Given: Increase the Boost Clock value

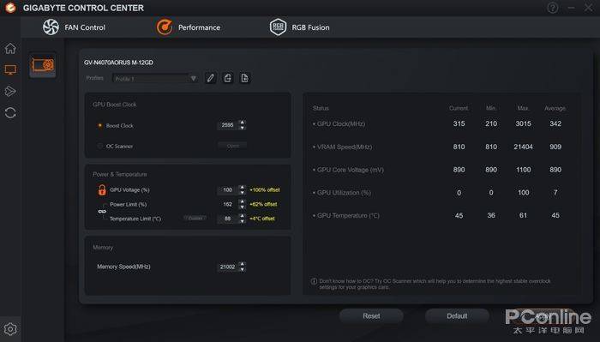Looking at the screenshot, I should (x=242, y=123).
